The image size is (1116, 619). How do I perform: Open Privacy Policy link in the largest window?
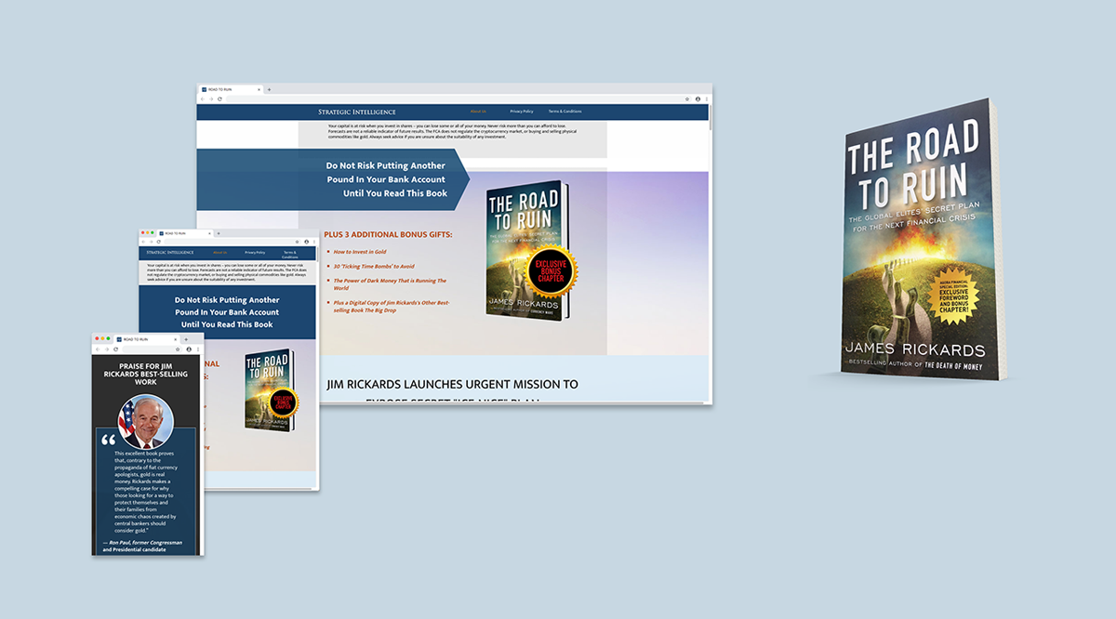[x=521, y=112]
